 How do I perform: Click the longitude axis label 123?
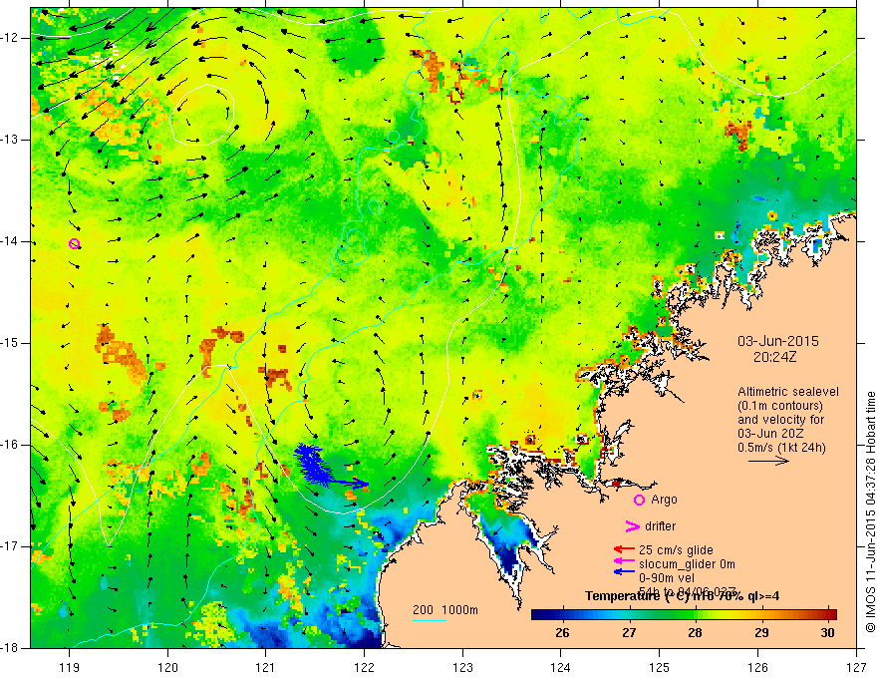click(x=462, y=667)
